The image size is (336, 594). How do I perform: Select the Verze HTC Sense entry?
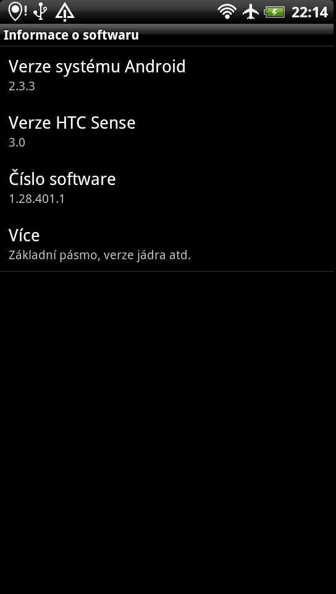pos(168,131)
